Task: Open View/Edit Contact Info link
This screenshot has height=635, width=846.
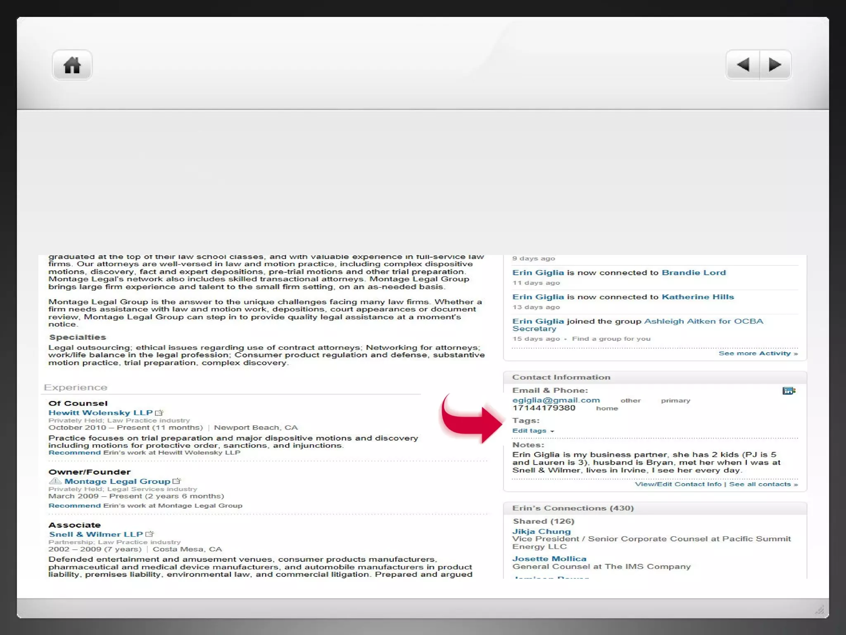Action: point(678,484)
